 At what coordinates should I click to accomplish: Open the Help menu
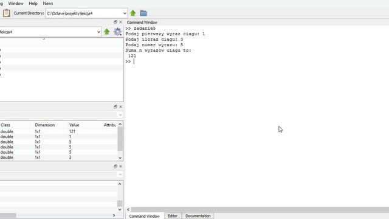click(33, 4)
